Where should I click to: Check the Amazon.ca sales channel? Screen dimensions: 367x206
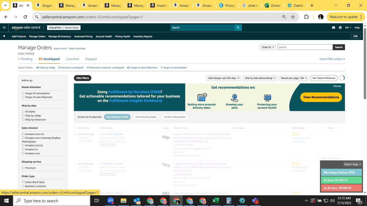(23, 149)
